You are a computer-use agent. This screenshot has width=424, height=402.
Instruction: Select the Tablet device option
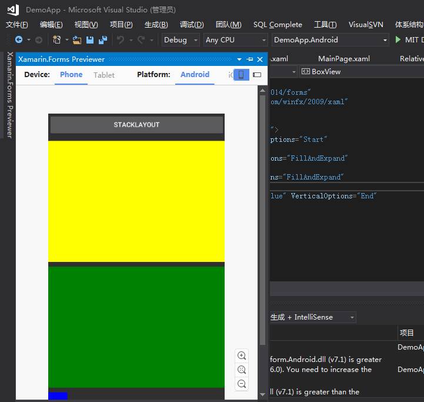[x=104, y=75]
